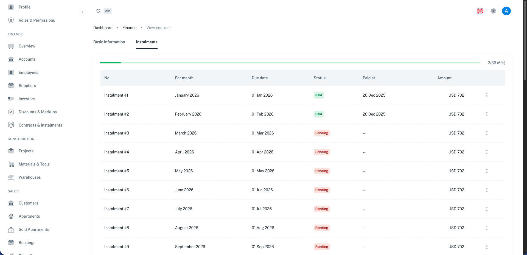Open Contracts & Instalments in sidebar
527x255 pixels.
(40, 125)
